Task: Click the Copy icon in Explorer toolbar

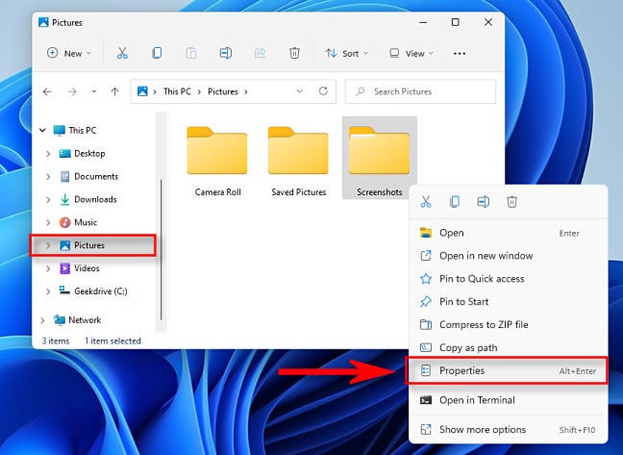Action: 157,53
